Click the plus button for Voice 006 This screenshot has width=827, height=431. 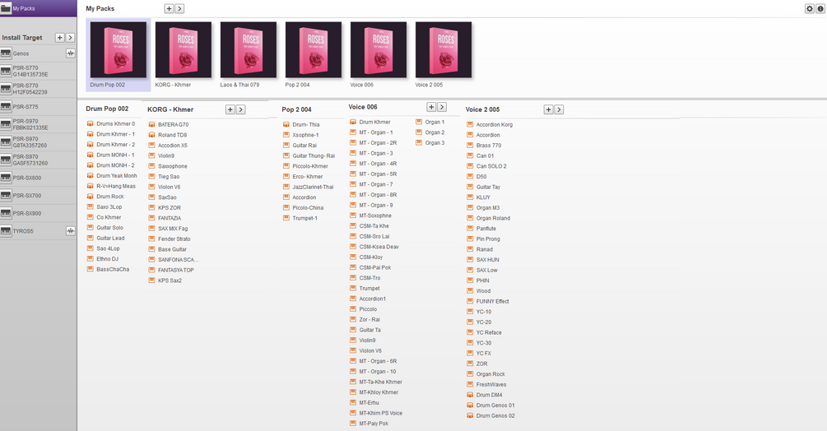pyautogui.click(x=431, y=107)
